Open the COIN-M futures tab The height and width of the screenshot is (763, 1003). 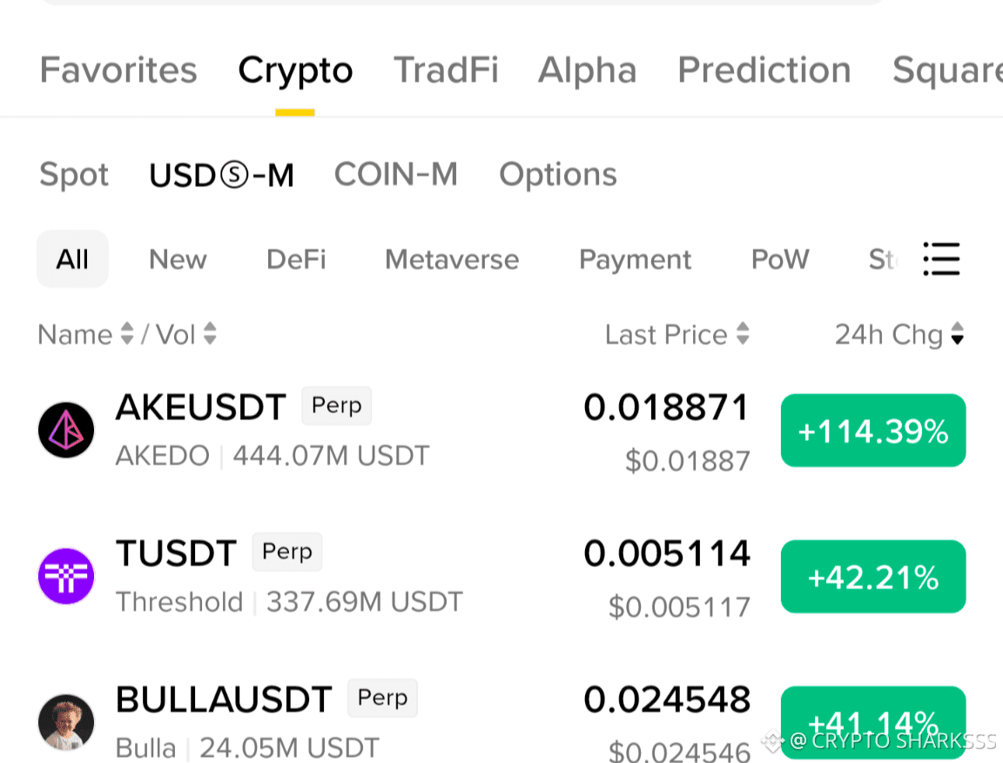coord(396,175)
